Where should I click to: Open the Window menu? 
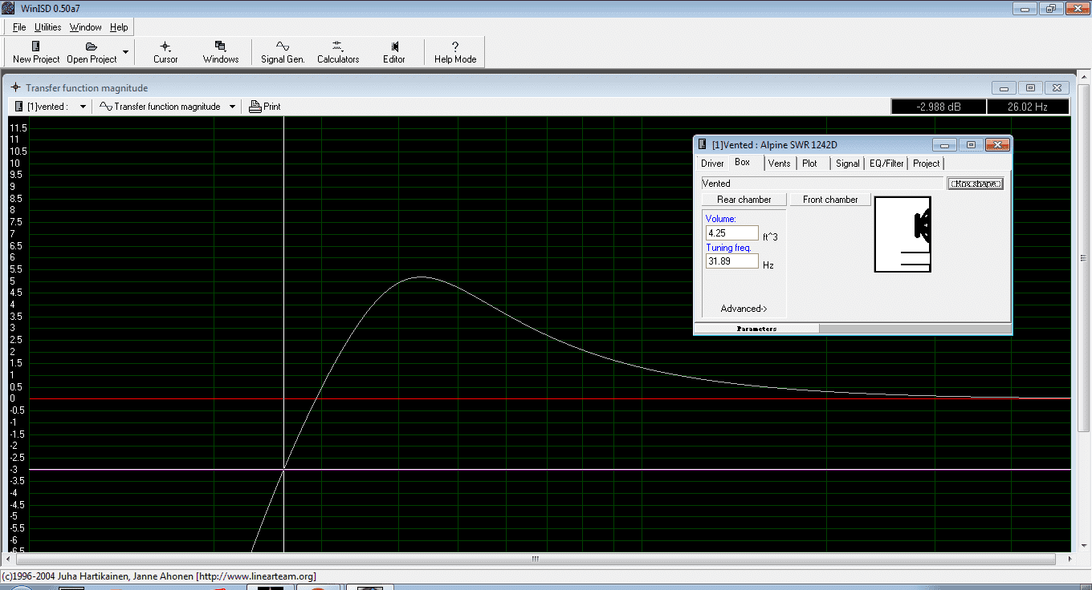pos(86,27)
